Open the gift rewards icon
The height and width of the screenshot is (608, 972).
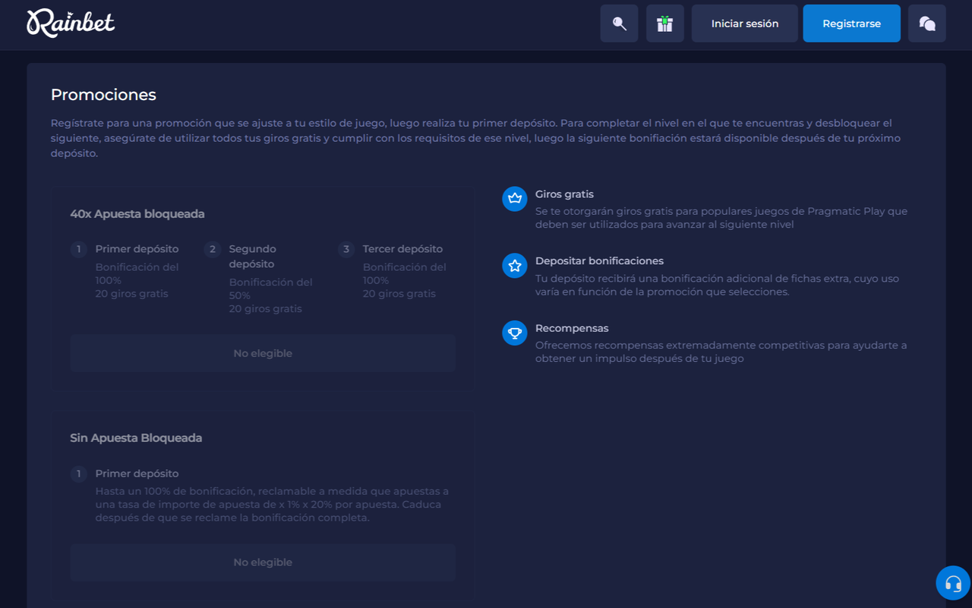click(665, 24)
